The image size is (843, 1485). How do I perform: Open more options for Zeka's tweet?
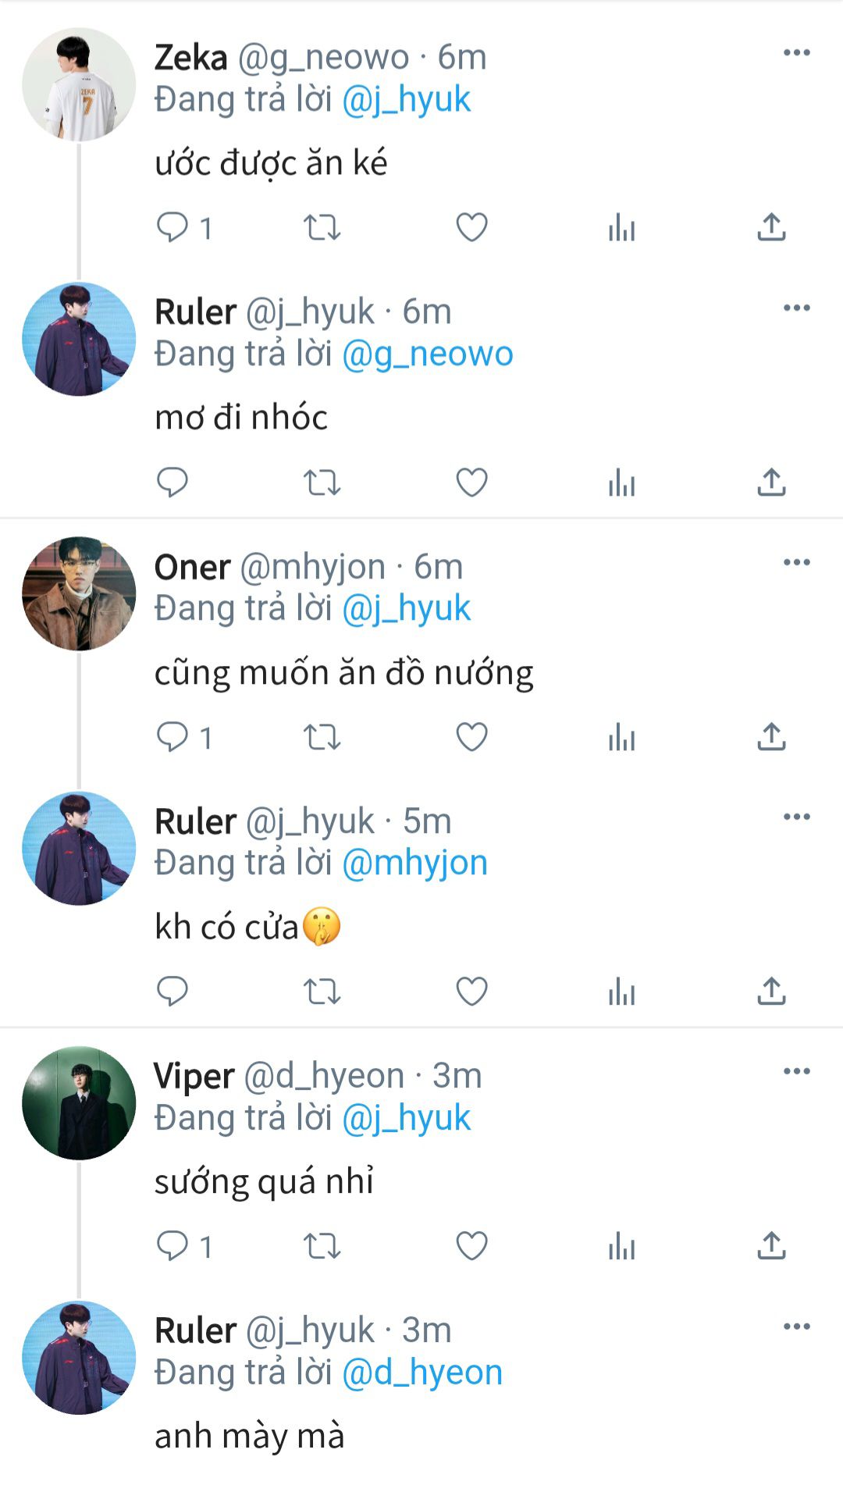pos(796,53)
